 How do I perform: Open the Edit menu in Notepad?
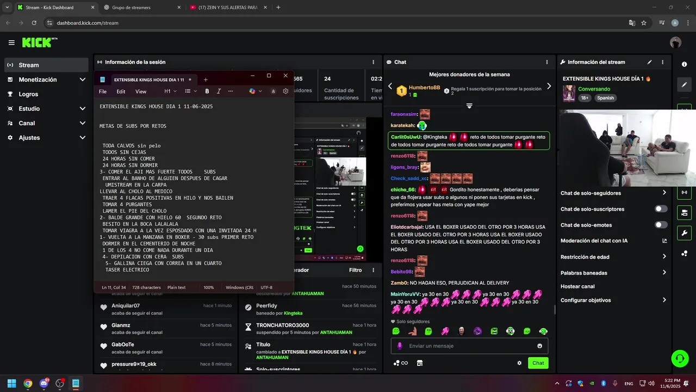[x=121, y=91]
